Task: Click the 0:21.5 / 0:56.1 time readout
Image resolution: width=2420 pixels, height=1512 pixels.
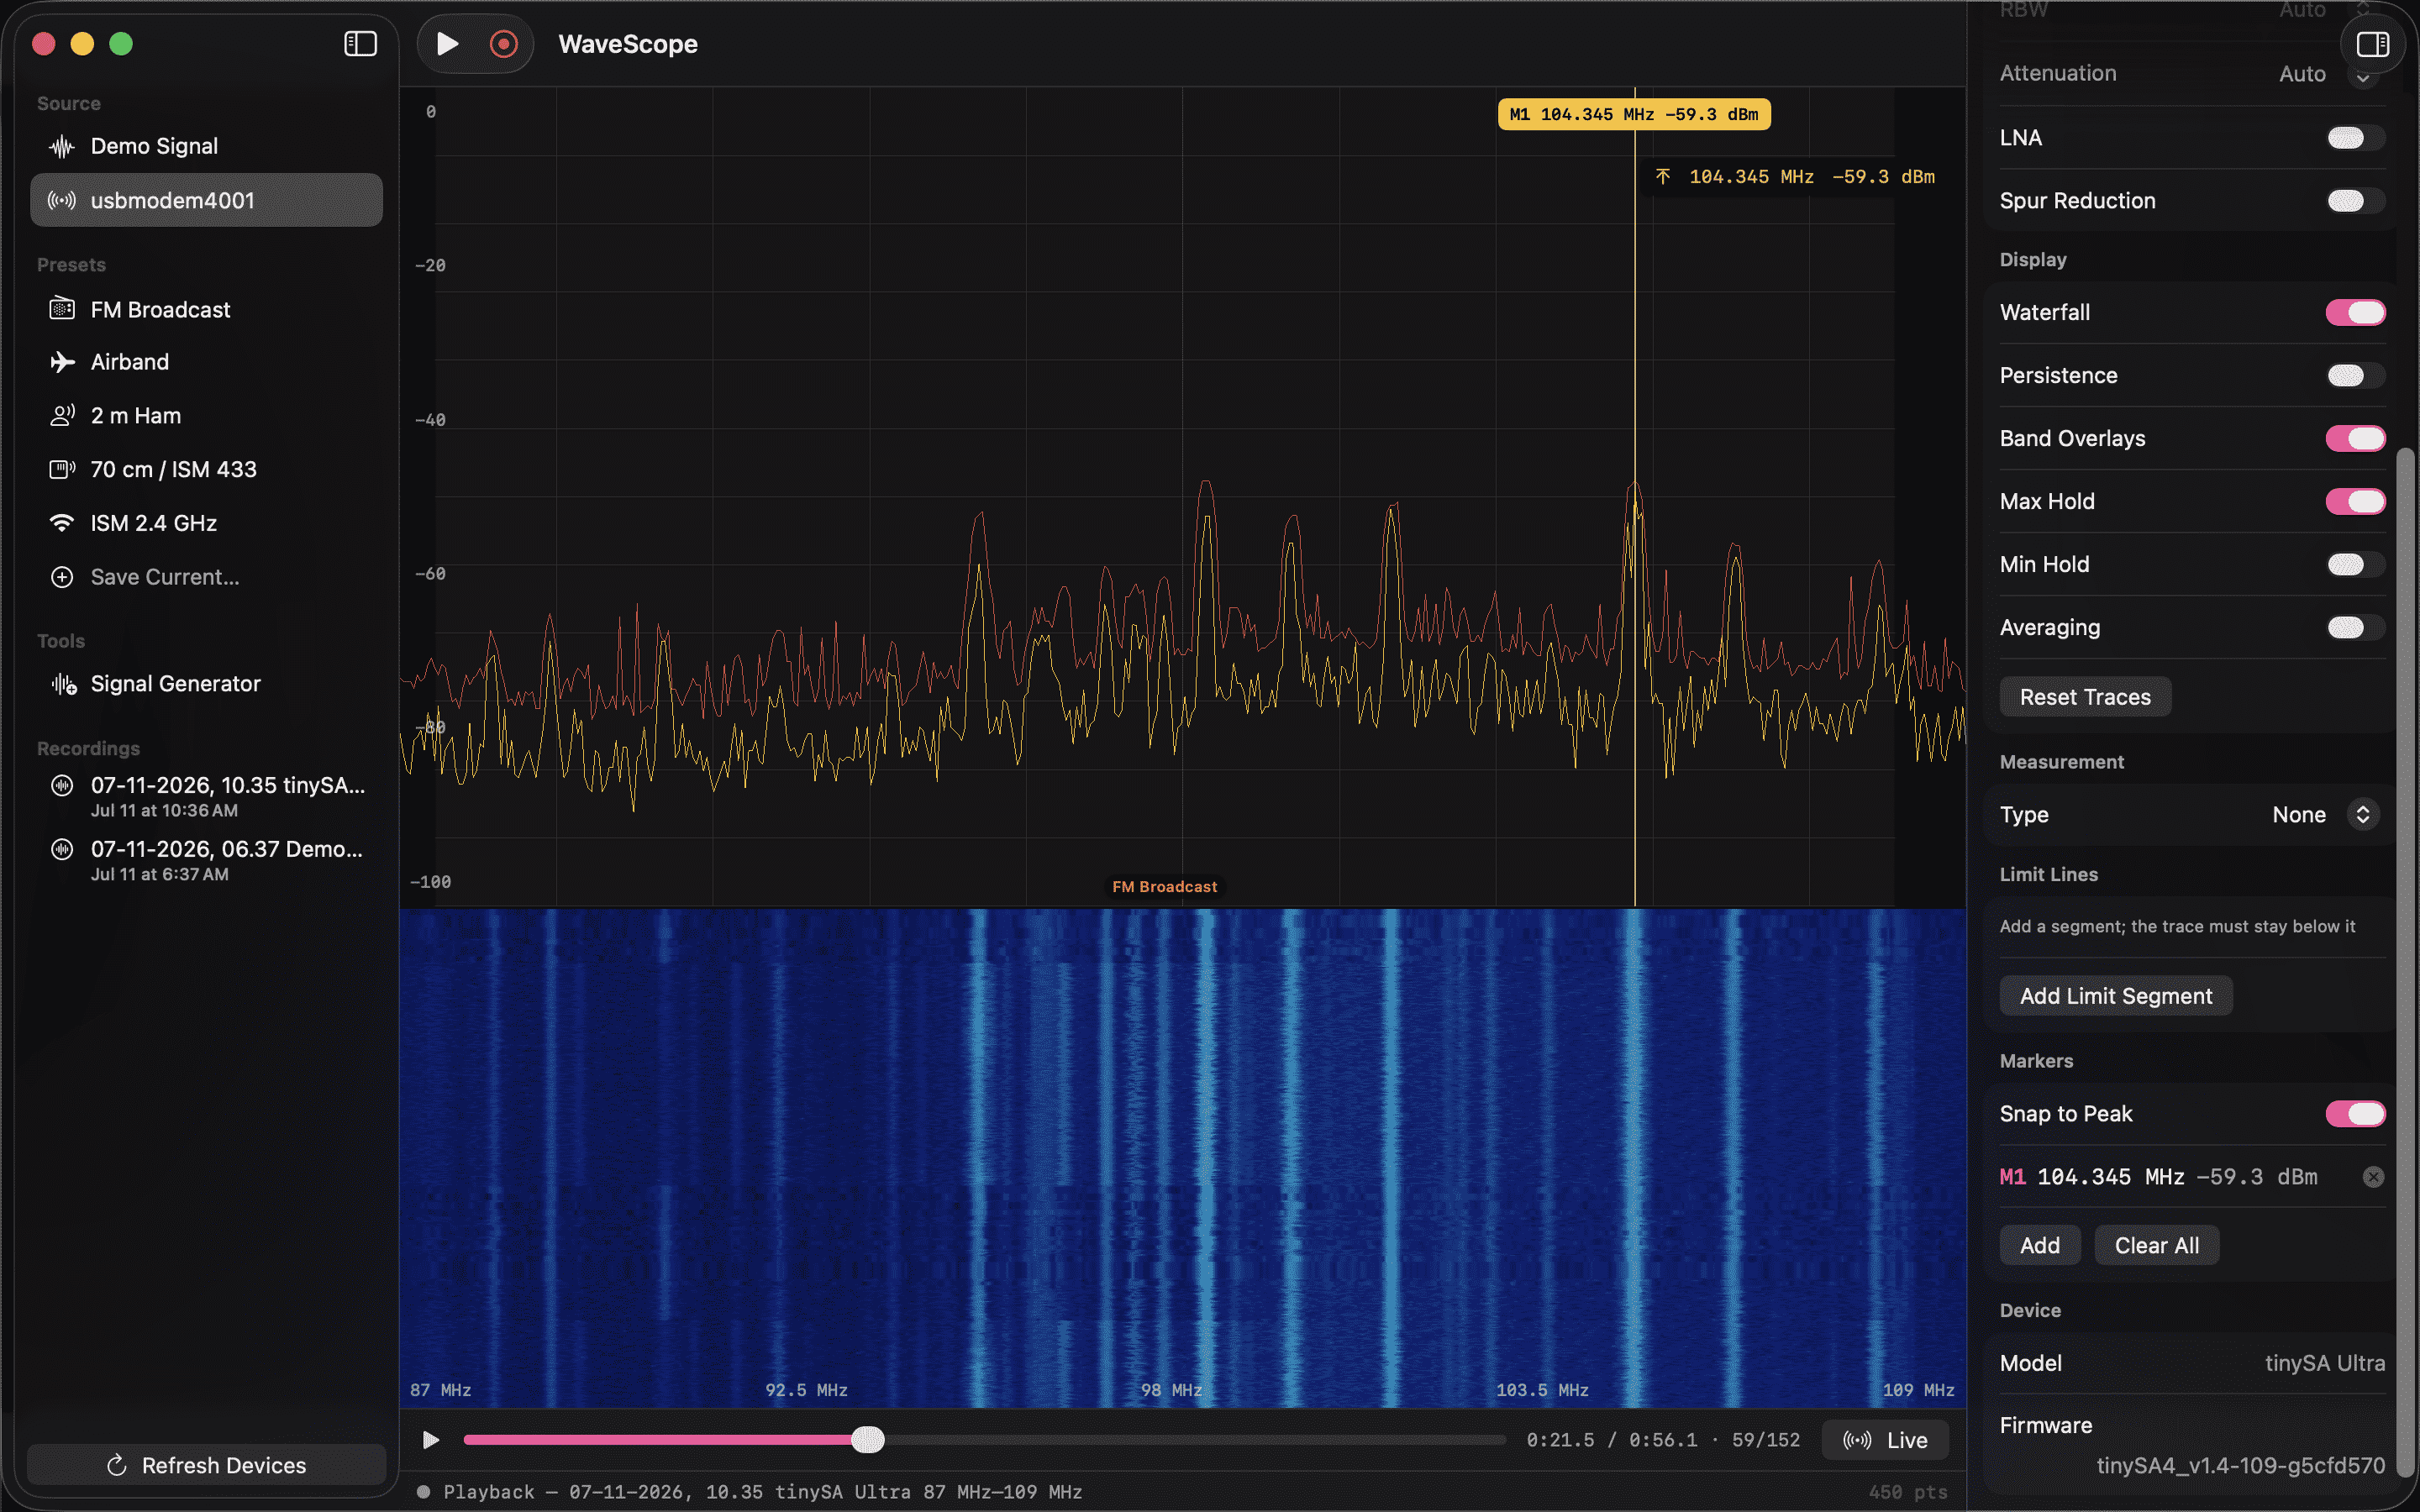Action: pos(1611,1440)
